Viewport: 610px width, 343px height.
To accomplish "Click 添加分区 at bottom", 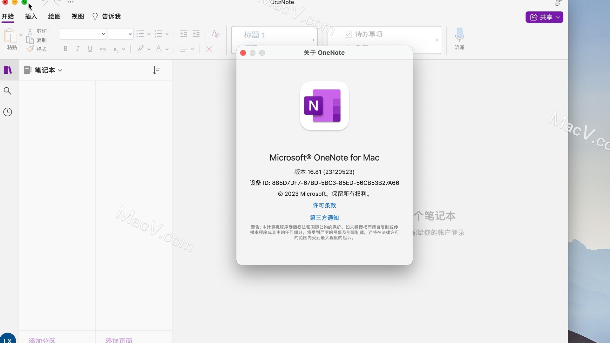I will (42, 340).
